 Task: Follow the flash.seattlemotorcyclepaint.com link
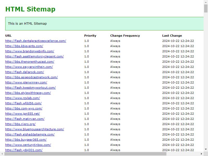35,56
